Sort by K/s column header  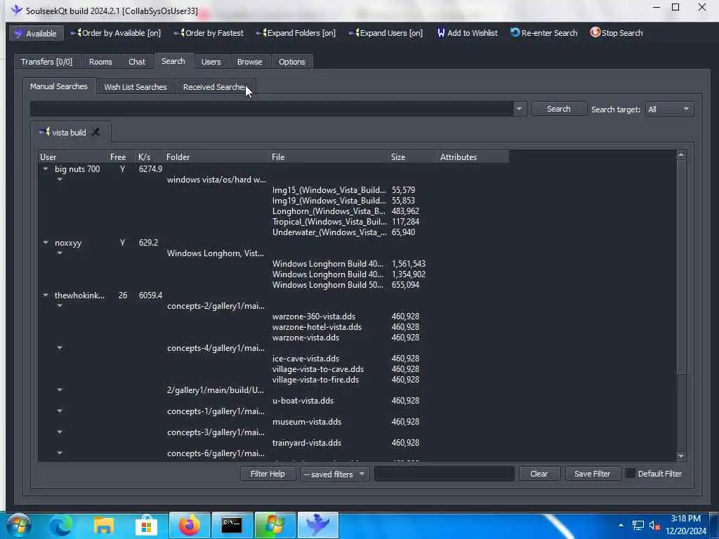pos(150,157)
